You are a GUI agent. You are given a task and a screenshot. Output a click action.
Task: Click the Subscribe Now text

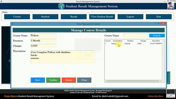pyautogui.click(x=155, y=96)
